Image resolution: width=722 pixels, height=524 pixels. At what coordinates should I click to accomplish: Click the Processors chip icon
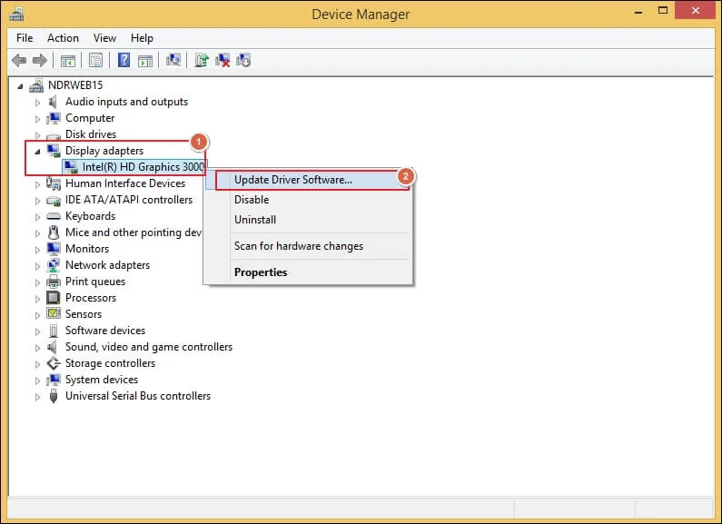[54, 298]
